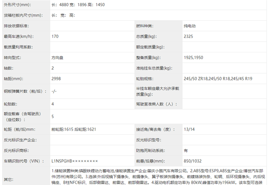Click the 其它 remarks text block
This screenshot has width=271, height=185.
click(x=158, y=177)
